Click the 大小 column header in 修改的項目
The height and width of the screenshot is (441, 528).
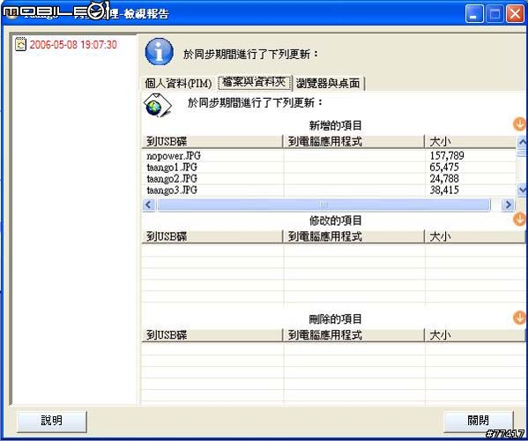(475, 236)
